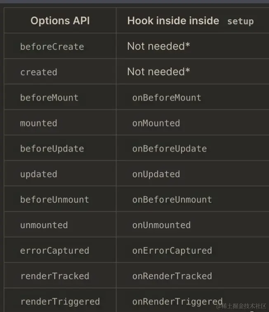Select the errorCaptured option text
This screenshot has height=312, width=269.
point(54,251)
